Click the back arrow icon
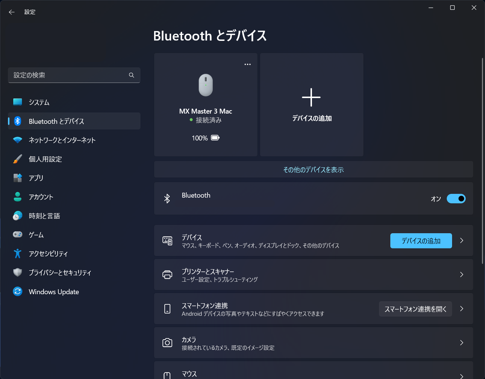 (x=12, y=12)
